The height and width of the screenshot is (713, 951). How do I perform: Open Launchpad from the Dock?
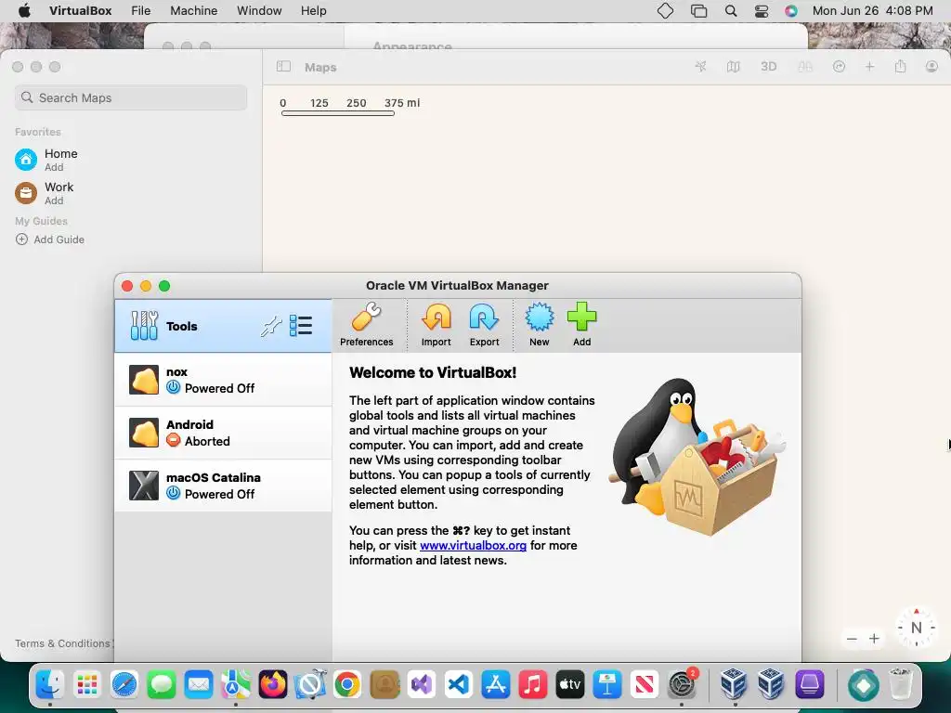coord(86,684)
